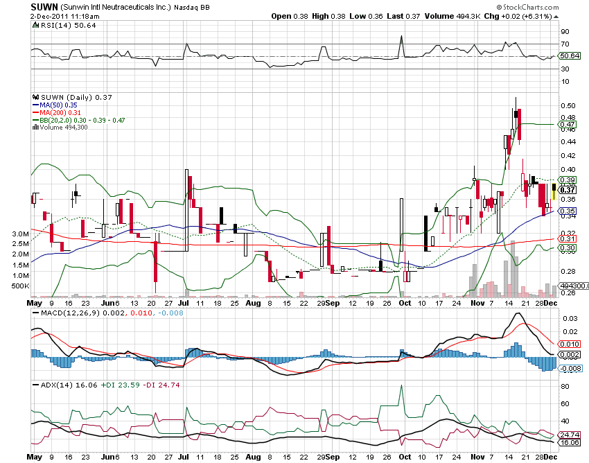Click the Volume 494,300 legend icon

click(x=35, y=128)
